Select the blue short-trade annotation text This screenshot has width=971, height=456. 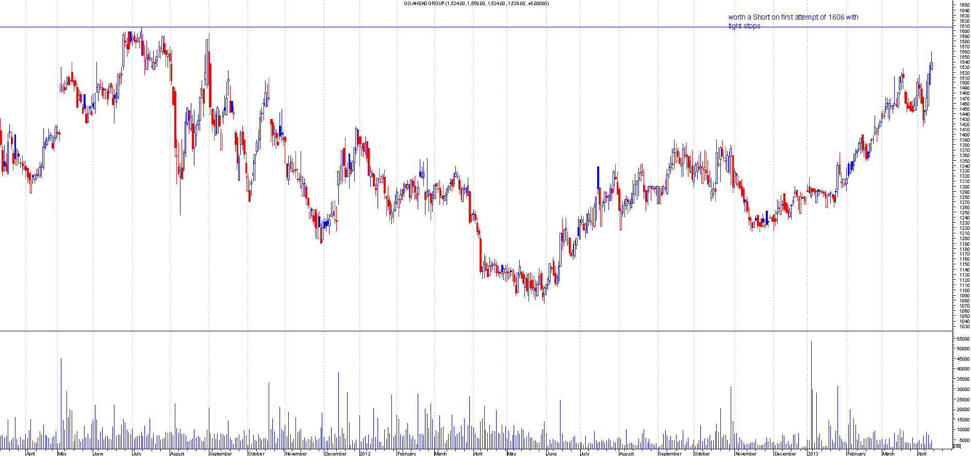coord(793,21)
